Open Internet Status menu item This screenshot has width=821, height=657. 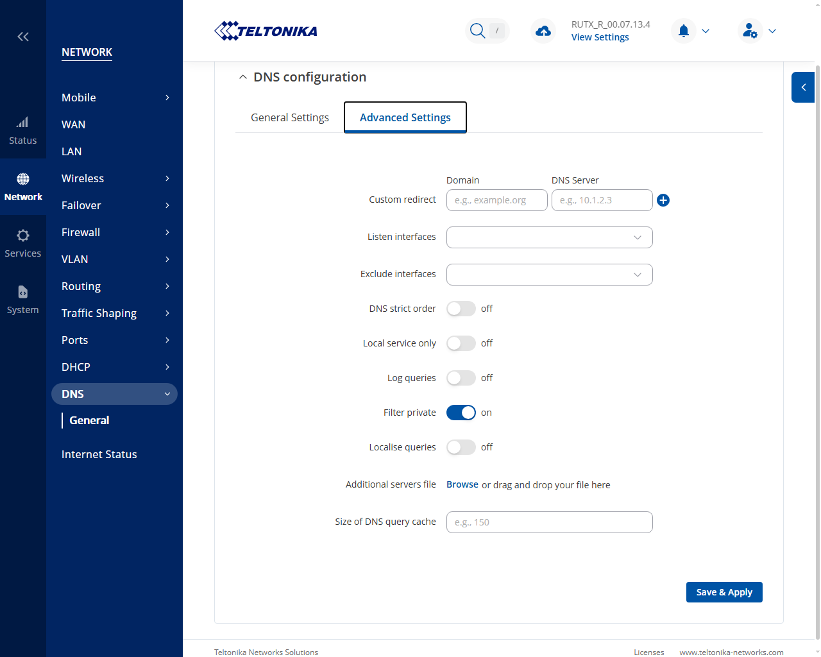click(x=99, y=454)
